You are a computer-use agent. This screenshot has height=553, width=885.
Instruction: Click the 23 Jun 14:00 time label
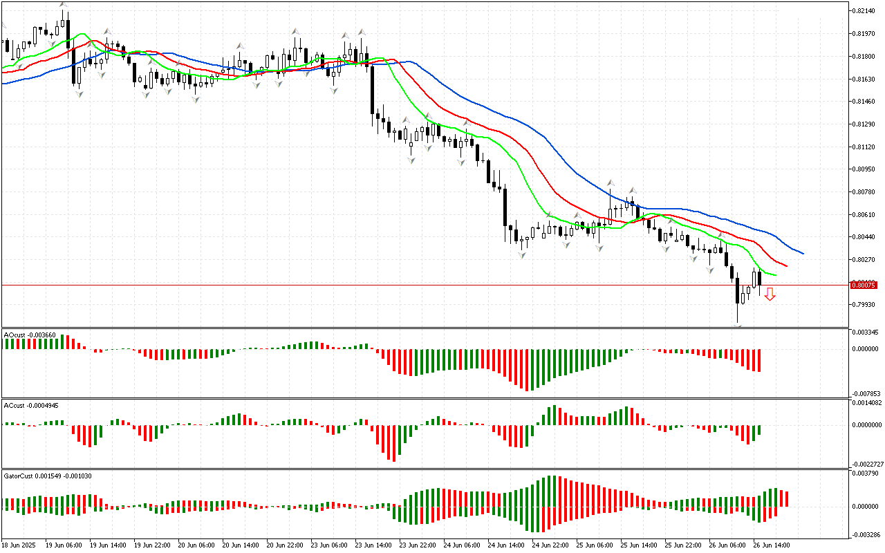(x=372, y=545)
